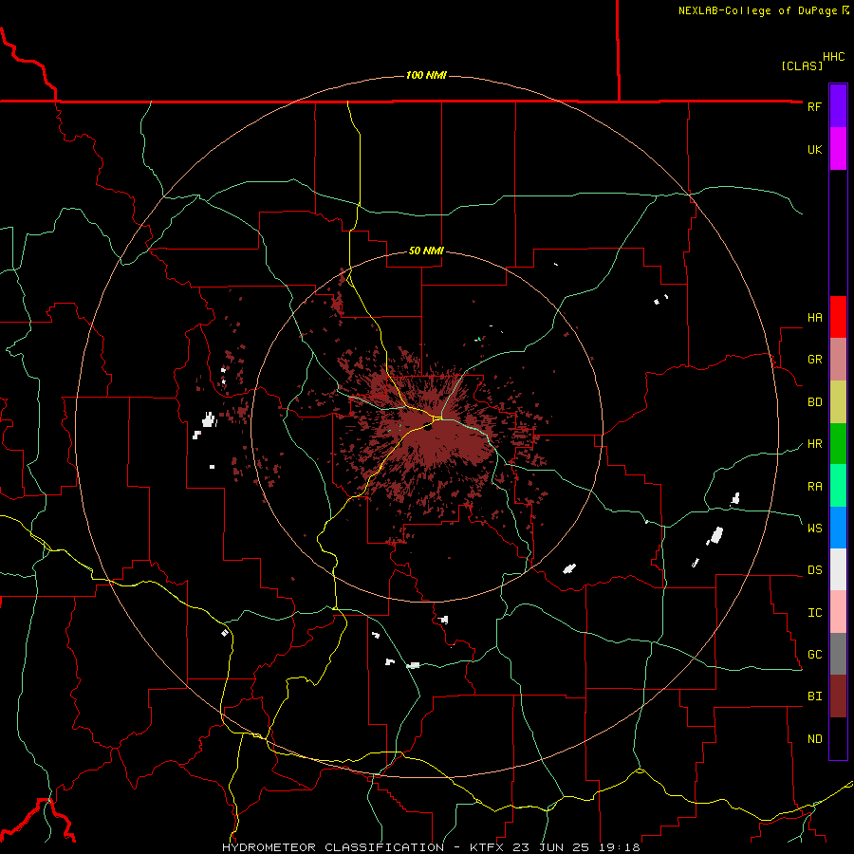Click the IC legend label
Image resolution: width=854 pixels, height=854 pixels.
tap(814, 612)
